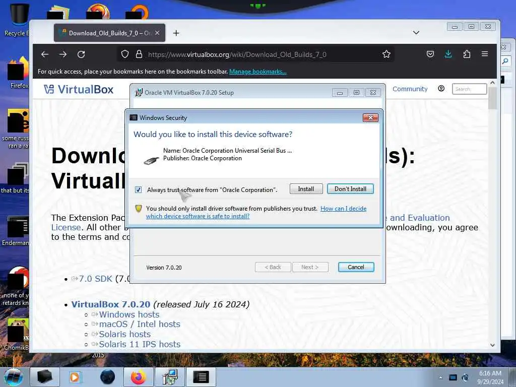Click the network tray icon

pyautogui.click(x=453, y=377)
